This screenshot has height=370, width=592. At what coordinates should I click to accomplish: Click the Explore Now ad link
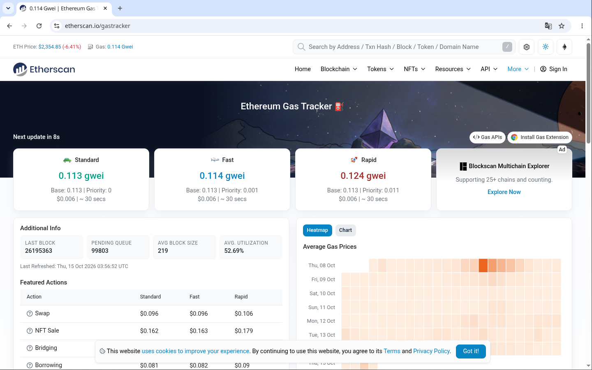click(504, 192)
